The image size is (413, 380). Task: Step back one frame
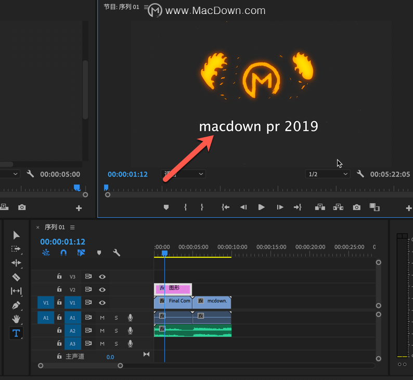[x=243, y=207]
